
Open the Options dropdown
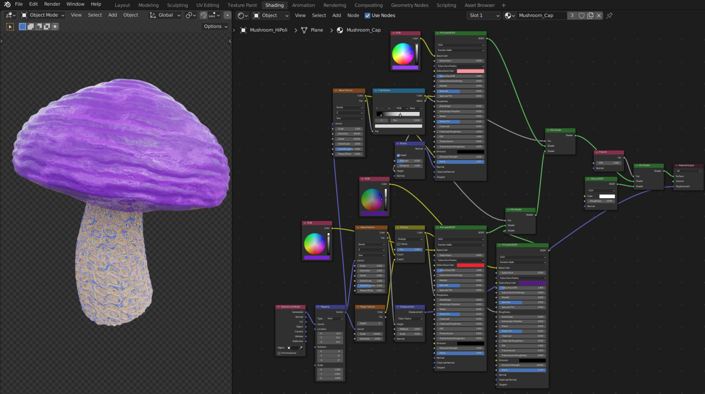pyautogui.click(x=215, y=26)
